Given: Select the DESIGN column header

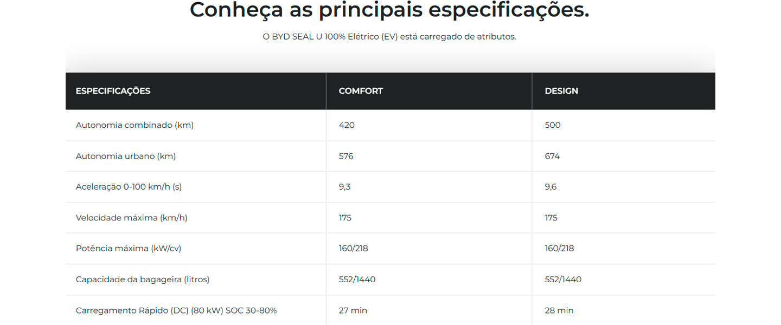Looking at the screenshot, I should tap(561, 91).
